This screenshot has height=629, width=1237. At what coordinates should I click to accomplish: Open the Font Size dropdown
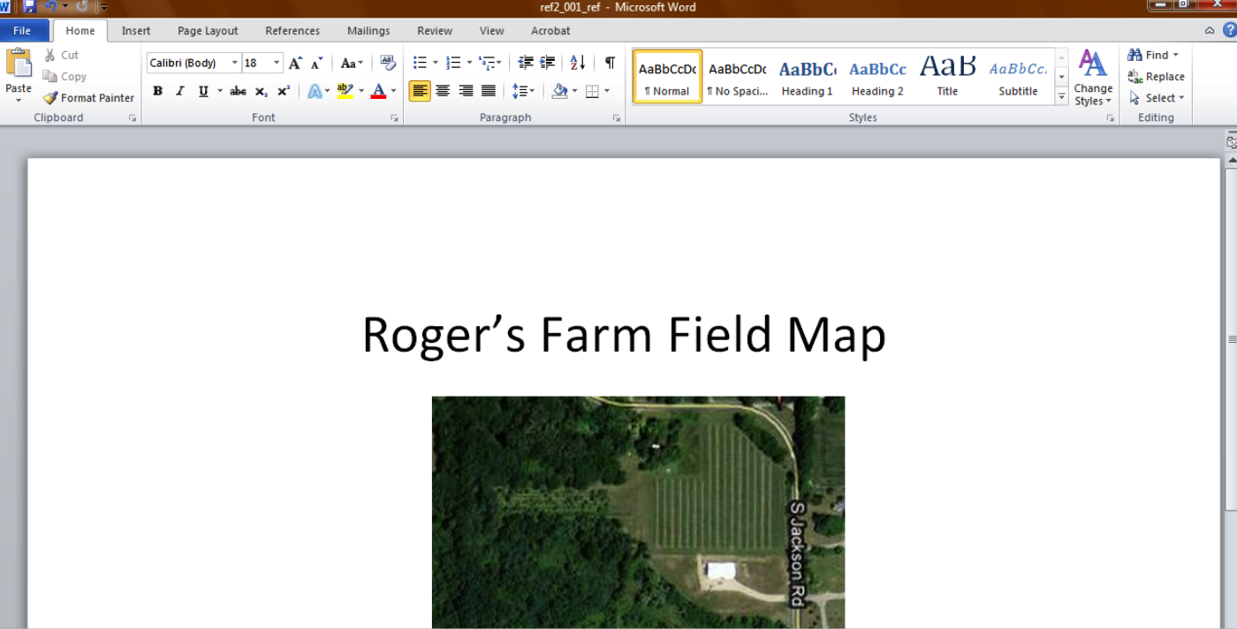[275, 62]
